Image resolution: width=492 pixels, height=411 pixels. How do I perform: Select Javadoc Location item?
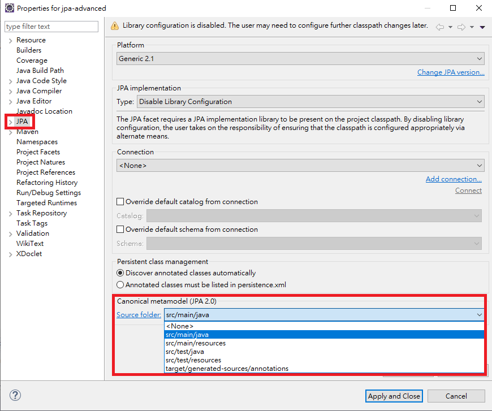[x=44, y=111]
